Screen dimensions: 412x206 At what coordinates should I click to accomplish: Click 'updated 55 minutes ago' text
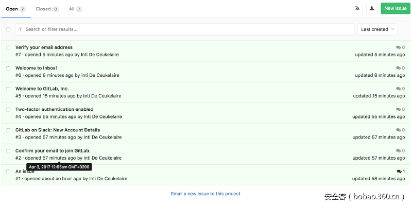(379, 116)
